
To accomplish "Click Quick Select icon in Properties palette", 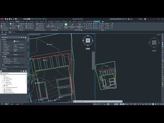I will coord(25,37).
